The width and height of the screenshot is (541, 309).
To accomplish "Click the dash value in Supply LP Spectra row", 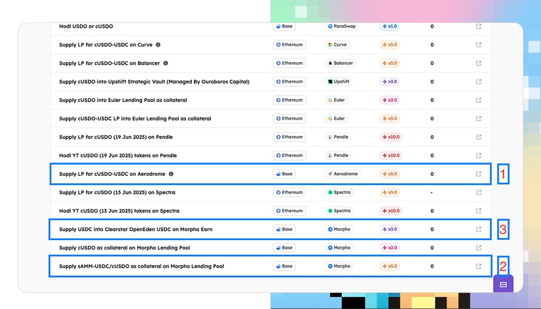I will point(432,192).
